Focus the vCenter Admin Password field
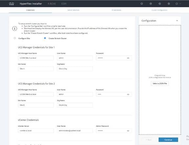This screenshot has height=145, width=189. coord(114,131)
